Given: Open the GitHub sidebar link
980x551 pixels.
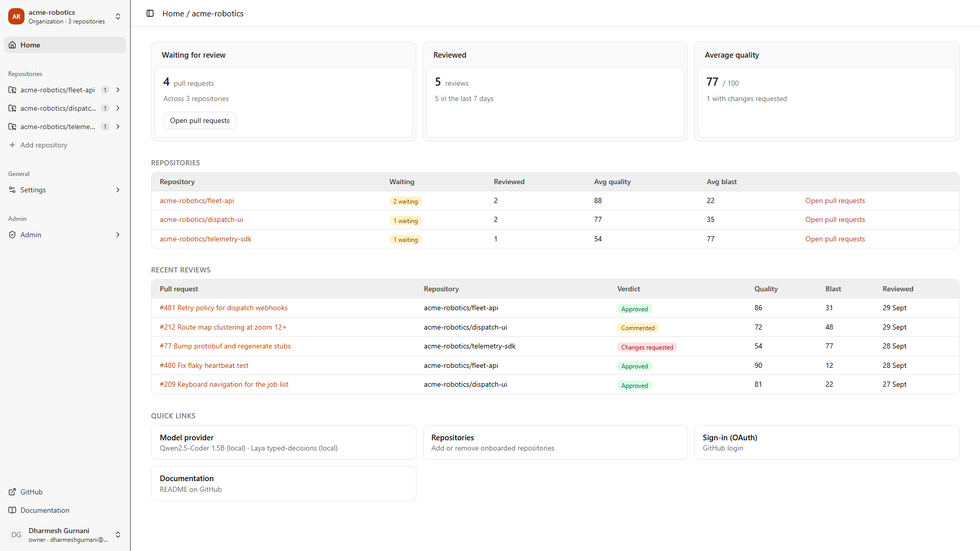Looking at the screenshot, I should [65, 492].
